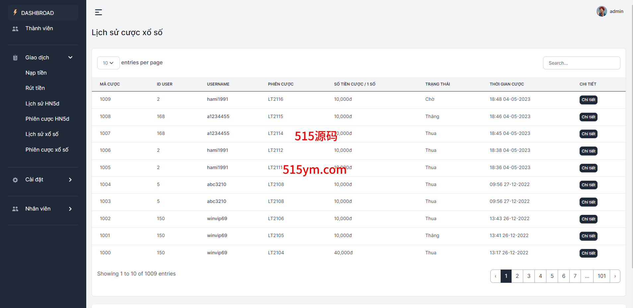
Task: Click the Nhân viên people icon
Action: pos(15,209)
